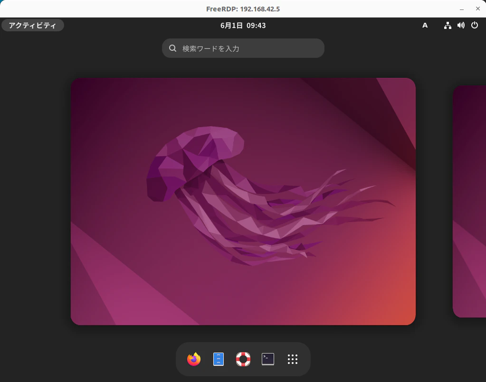Image resolution: width=486 pixels, height=382 pixels.
Task: Click the アクティビティ button
Action: pos(33,25)
